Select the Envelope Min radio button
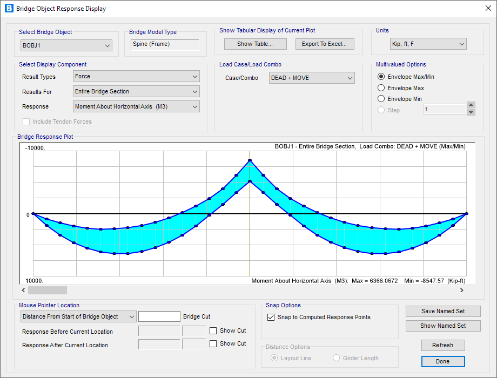This screenshot has width=497, height=378. (381, 99)
